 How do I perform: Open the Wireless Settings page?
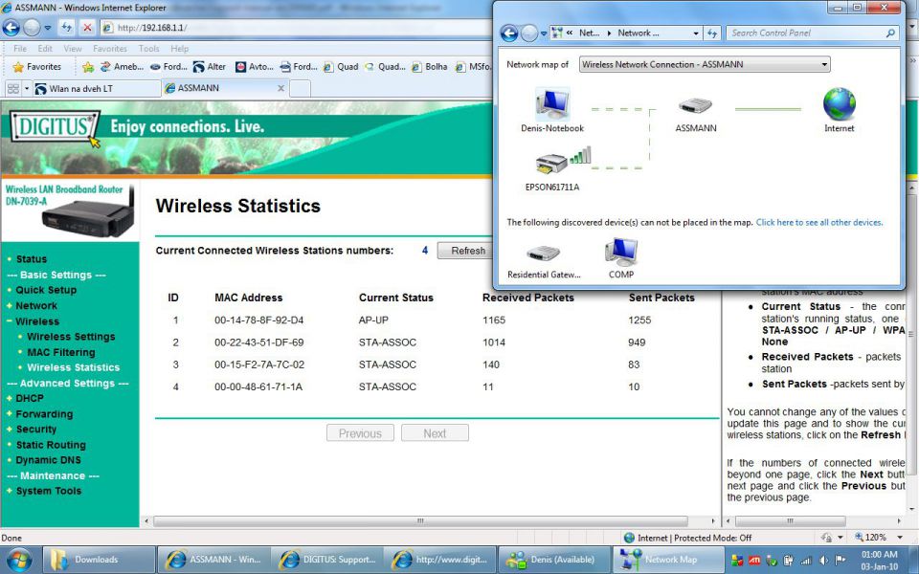click(71, 336)
